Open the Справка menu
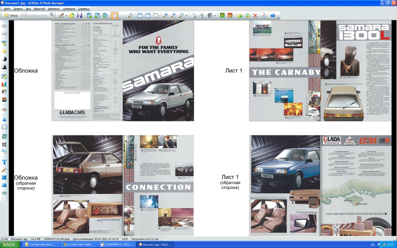The width and height of the screenshot is (397, 248). (x=84, y=9)
